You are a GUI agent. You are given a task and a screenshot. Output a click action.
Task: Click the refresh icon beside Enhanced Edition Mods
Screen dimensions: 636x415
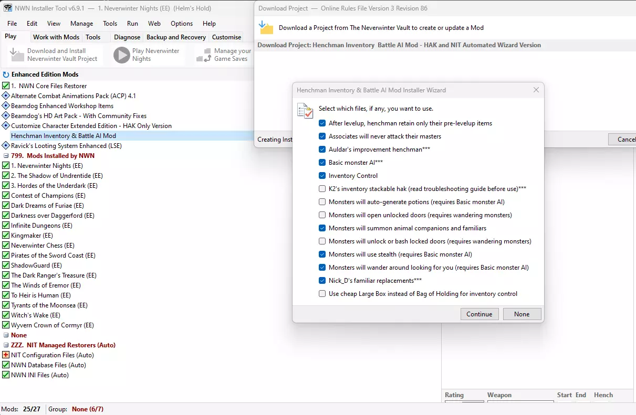click(6, 75)
